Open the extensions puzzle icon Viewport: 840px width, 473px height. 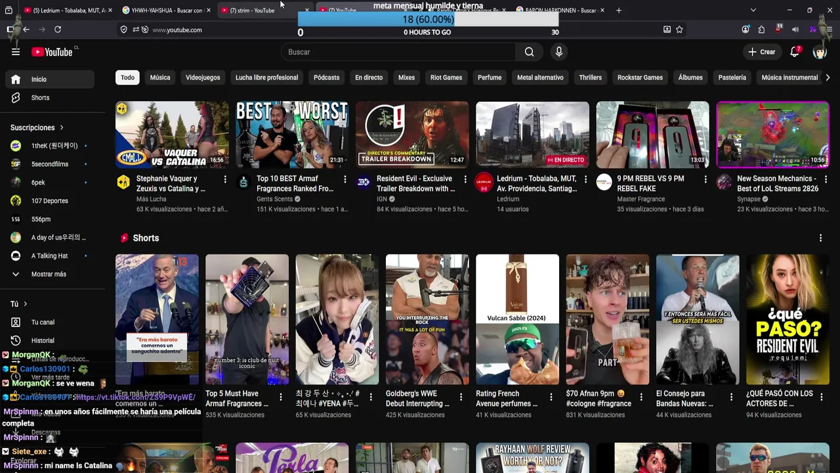point(761,30)
